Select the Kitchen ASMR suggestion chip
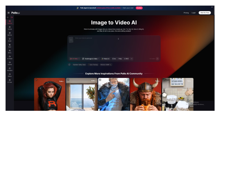250x187 pixels. click(x=106, y=65)
